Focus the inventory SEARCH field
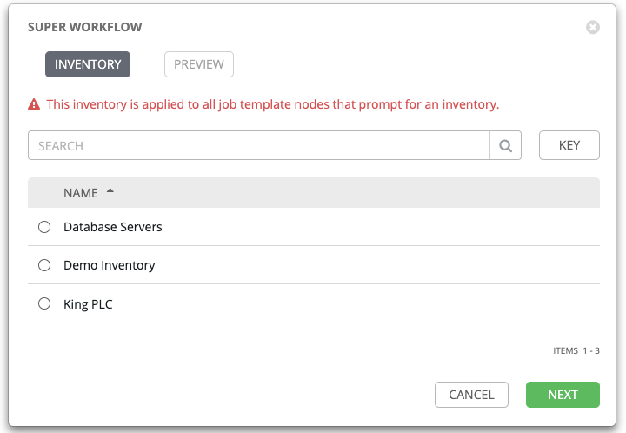Viewport: 626px width, 433px height. [259, 146]
